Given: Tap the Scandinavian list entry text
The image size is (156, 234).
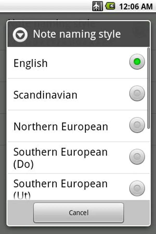Looking at the screenshot, I should (45, 95).
